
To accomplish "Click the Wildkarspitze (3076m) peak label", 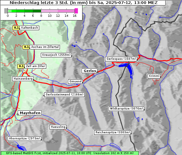I will tap(126, 109).
